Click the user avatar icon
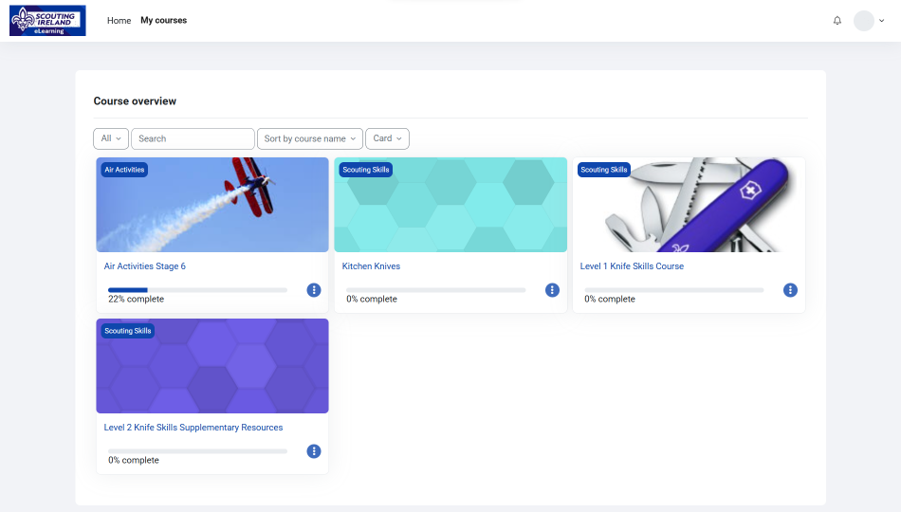The width and height of the screenshot is (901, 512). (863, 21)
